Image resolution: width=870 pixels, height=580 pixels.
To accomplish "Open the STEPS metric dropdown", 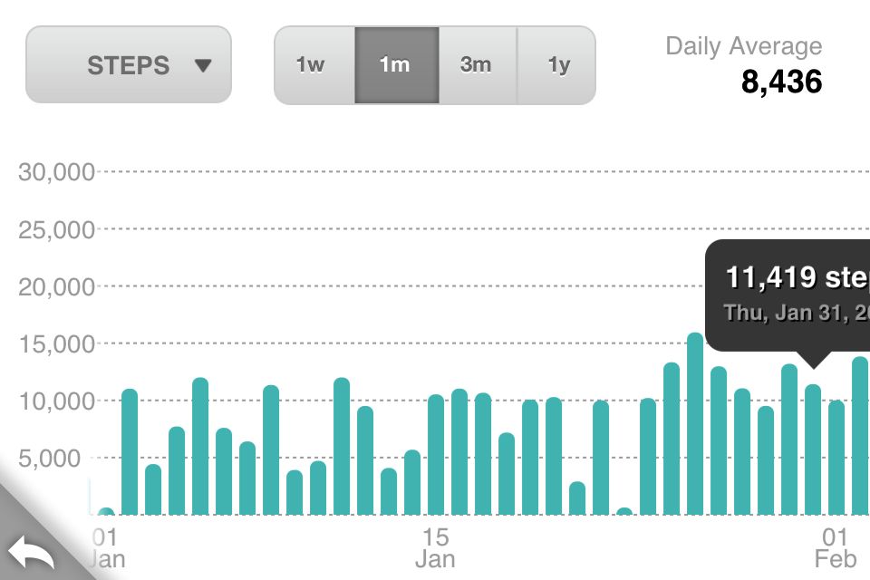I will point(129,64).
